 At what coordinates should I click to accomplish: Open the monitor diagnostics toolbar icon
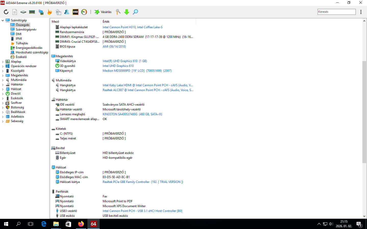pyautogui.click(x=41, y=12)
